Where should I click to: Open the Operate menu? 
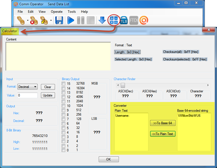pyautogui.click(x=57, y=12)
